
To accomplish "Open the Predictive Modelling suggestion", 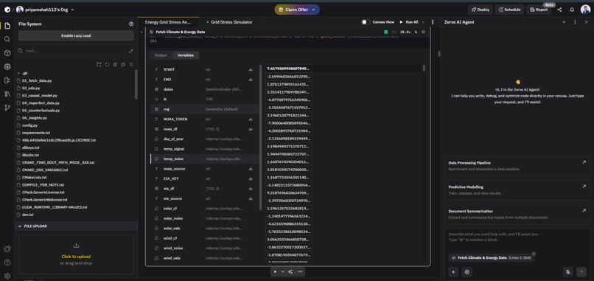I will coord(517,190).
